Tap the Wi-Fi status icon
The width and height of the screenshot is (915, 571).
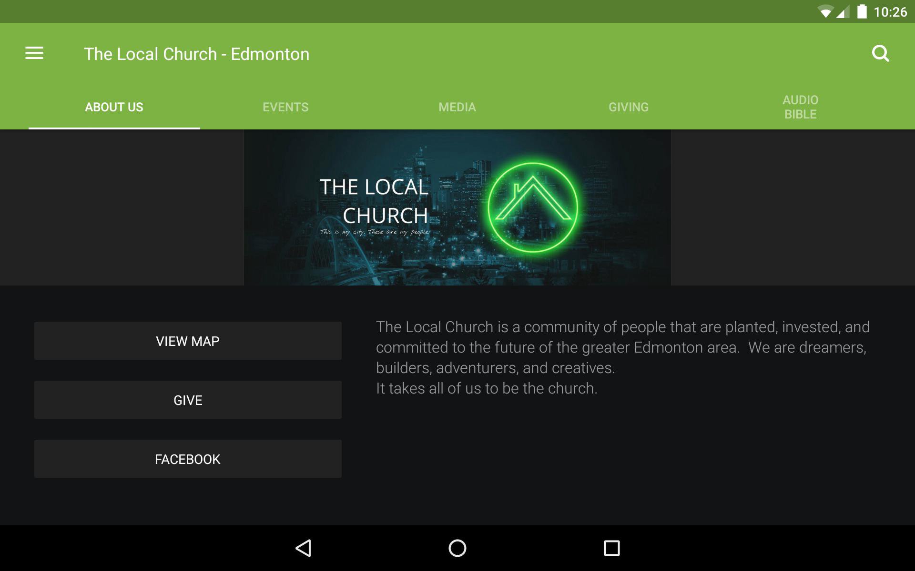[825, 12]
